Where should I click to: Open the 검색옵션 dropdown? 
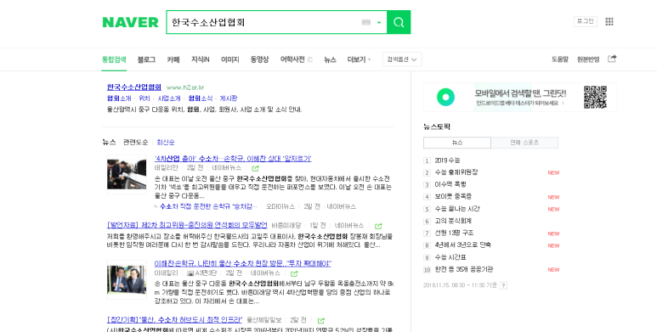(402, 59)
